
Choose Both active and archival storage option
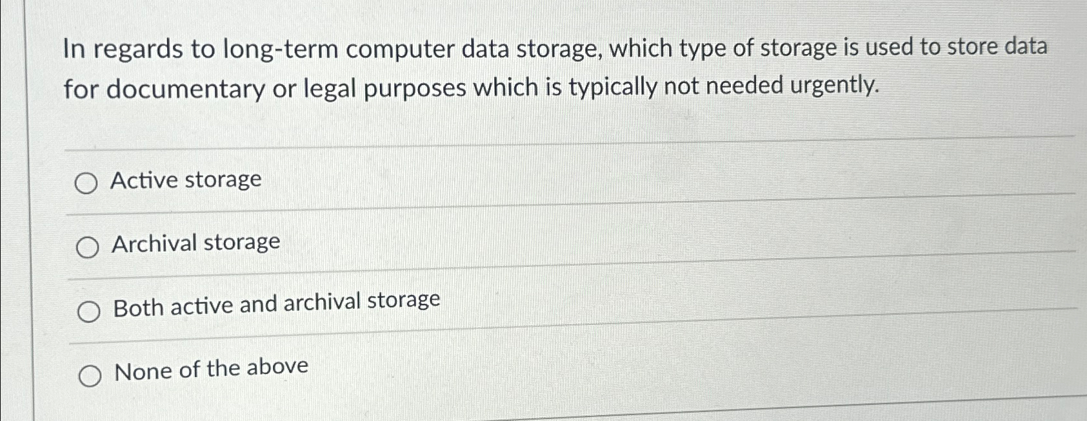click(90, 310)
